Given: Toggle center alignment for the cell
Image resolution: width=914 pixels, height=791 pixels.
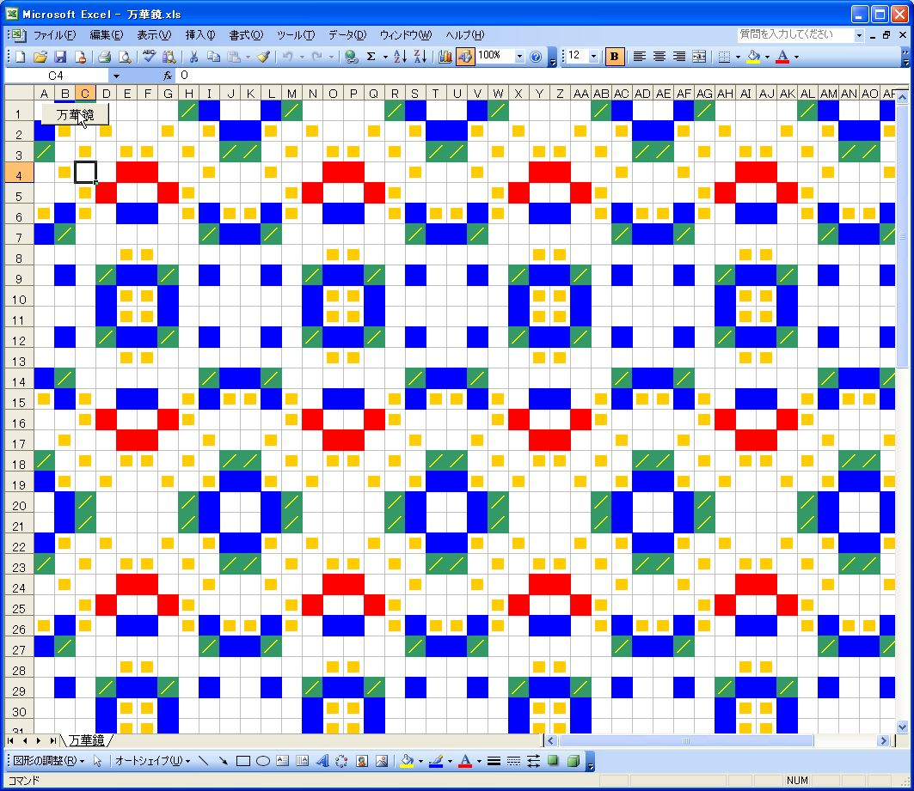Looking at the screenshot, I should tap(659, 57).
